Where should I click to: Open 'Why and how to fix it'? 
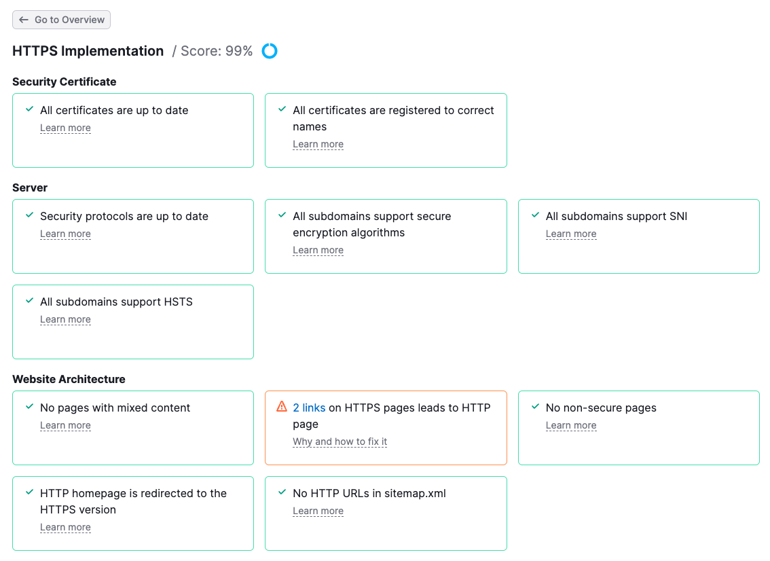(340, 441)
